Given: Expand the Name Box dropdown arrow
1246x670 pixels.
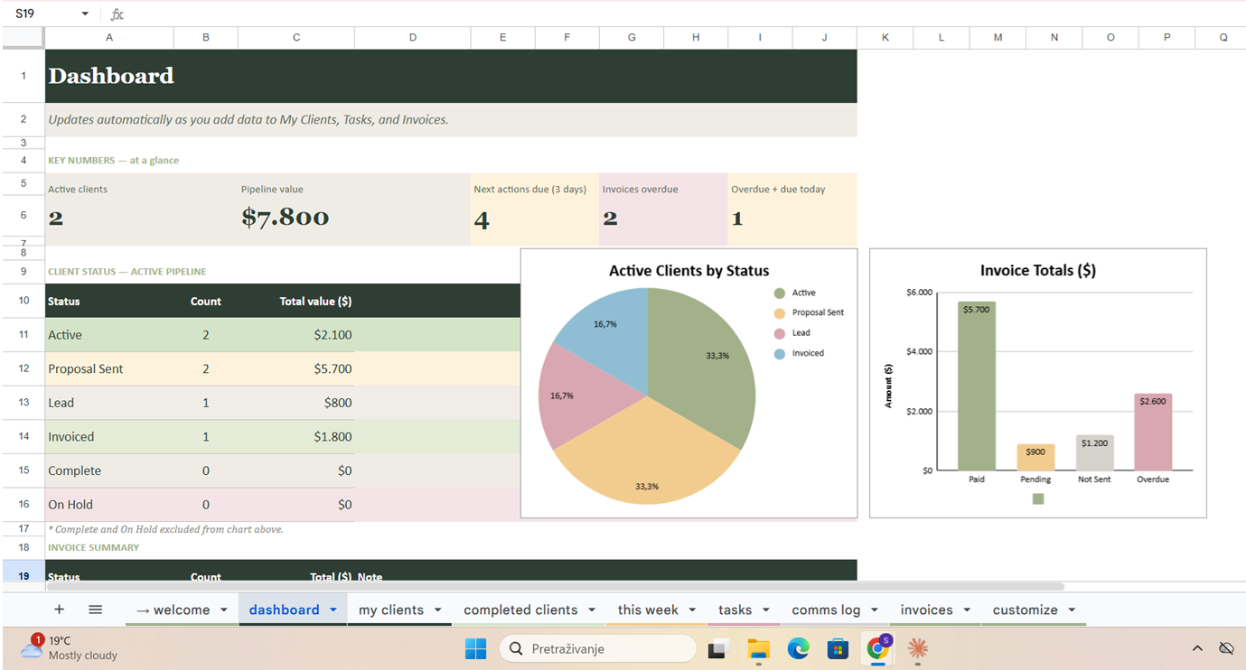Looking at the screenshot, I should tap(85, 14).
